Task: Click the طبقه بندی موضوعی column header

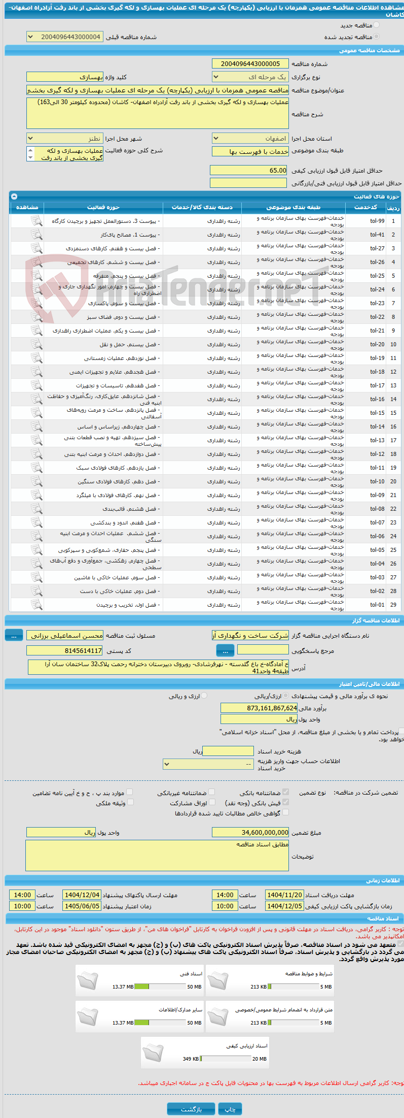Action: (293, 207)
